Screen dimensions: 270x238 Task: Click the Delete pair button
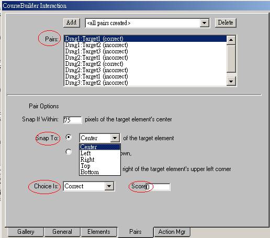point(226,23)
